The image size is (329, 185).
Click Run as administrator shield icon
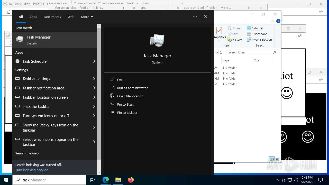tap(112, 88)
